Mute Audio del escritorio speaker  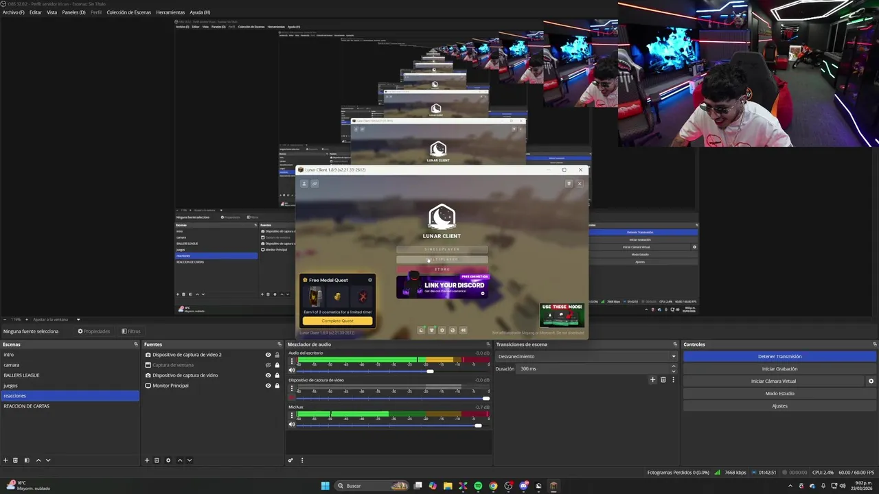pyautogui.click(x=292, y=370)
